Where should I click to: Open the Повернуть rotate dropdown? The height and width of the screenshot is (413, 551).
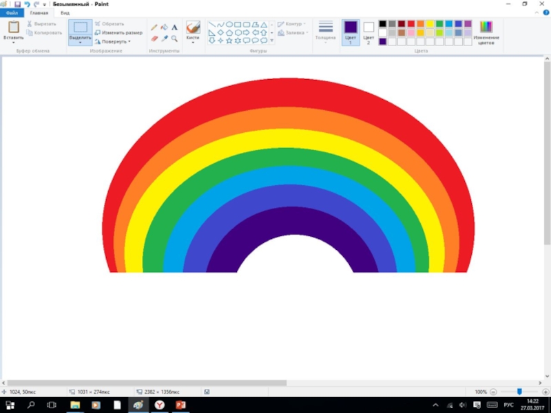[112, 41]
